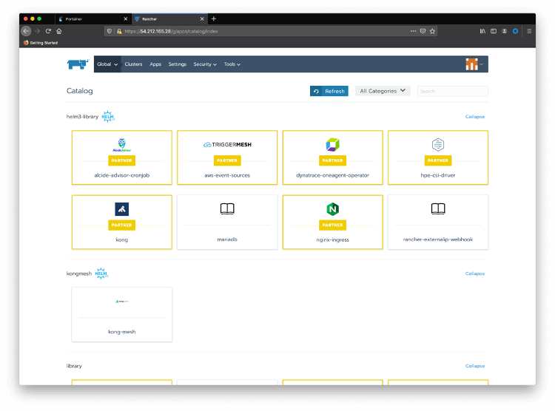Open the All Categories filter dropdown
The image size is (555, 411).
pyautogui.click(x=383, y=91)
